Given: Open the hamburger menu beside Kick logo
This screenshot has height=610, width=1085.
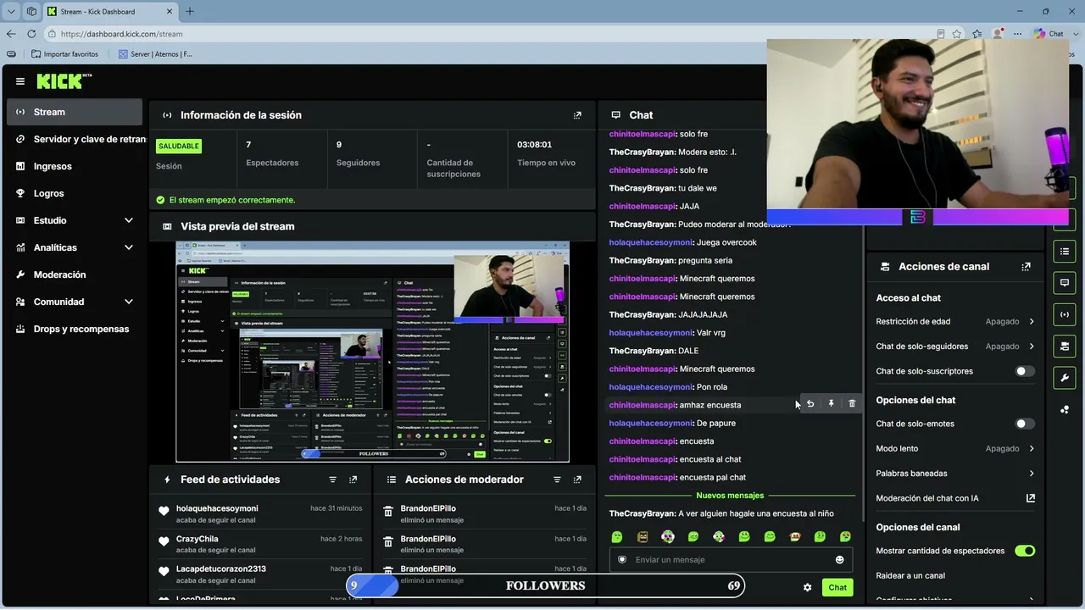Looking at the screenshot, I should click(20, 81).
